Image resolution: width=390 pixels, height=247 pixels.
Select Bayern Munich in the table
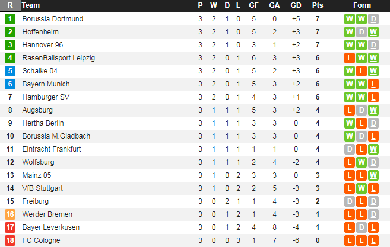coord(46,84)
